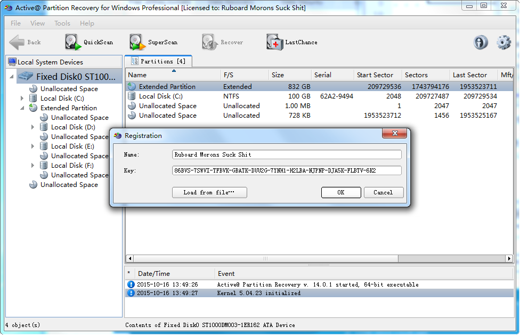
Task: Open the info/about icon
Action: coord(481,43)
